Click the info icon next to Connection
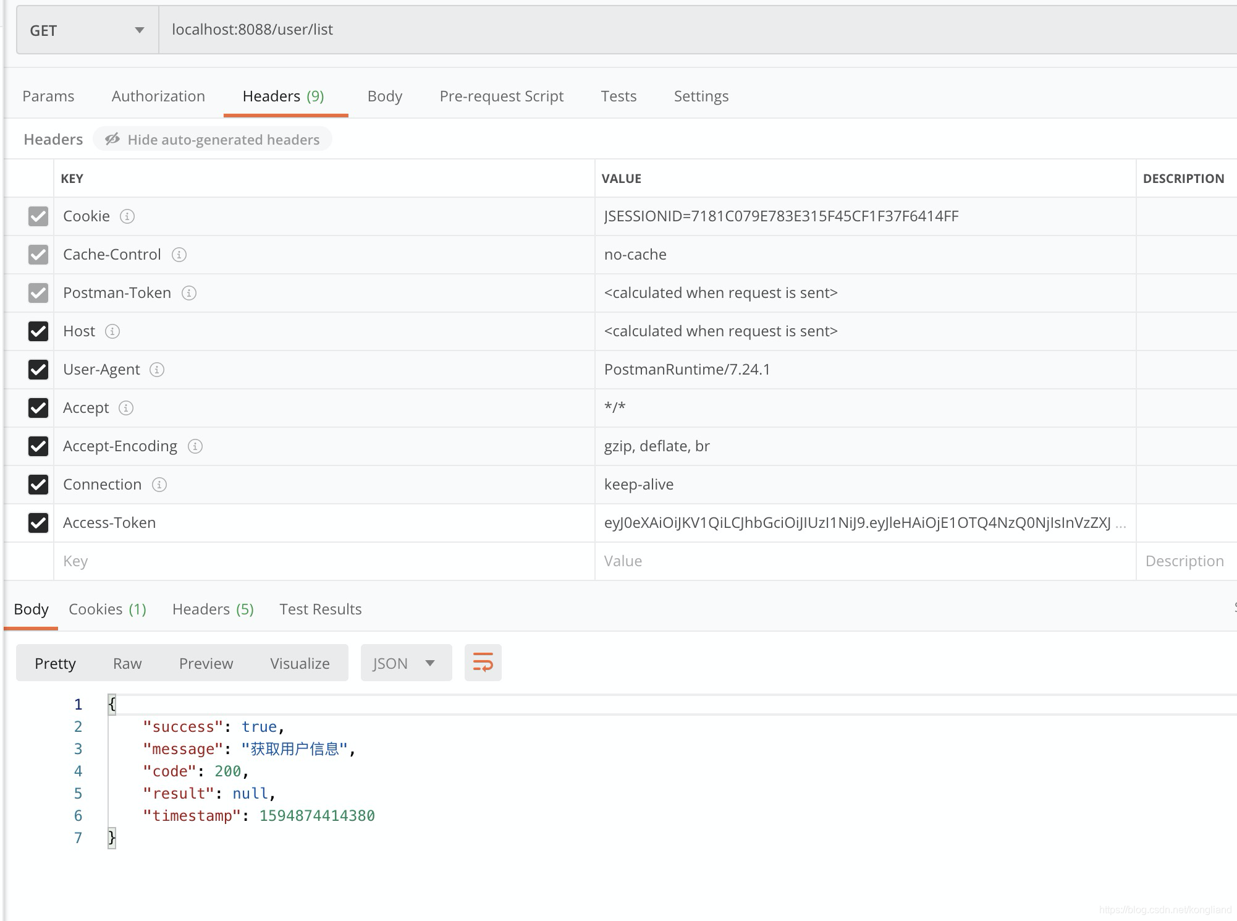The height and width of the screenshot is (921, 1237). pyautogui.click(x=159, y=485)
